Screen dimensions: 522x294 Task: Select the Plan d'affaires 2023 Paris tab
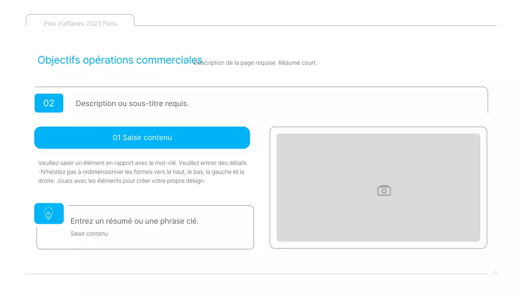(x=80, y=24)
